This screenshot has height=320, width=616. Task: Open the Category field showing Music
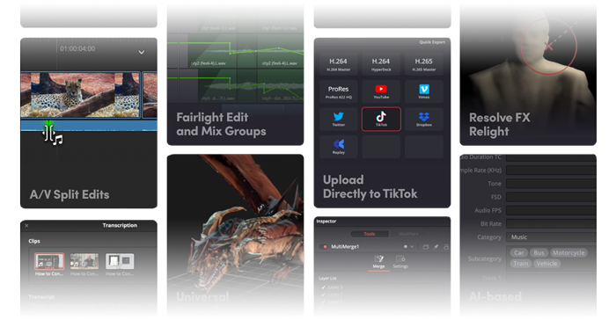pos(551,237)
